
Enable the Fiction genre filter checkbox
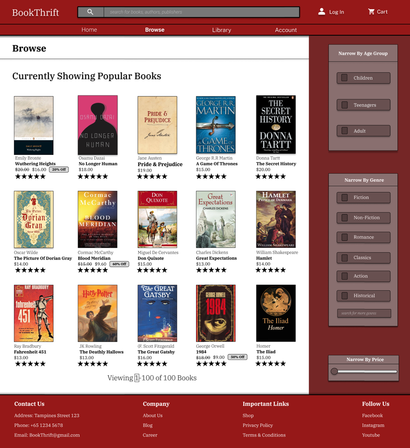pyautogui.click(x=345, y=198)
